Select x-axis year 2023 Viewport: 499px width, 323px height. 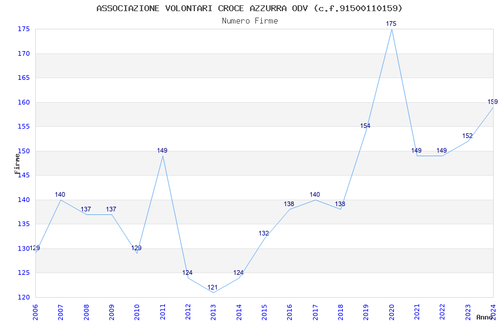point(468,312)
